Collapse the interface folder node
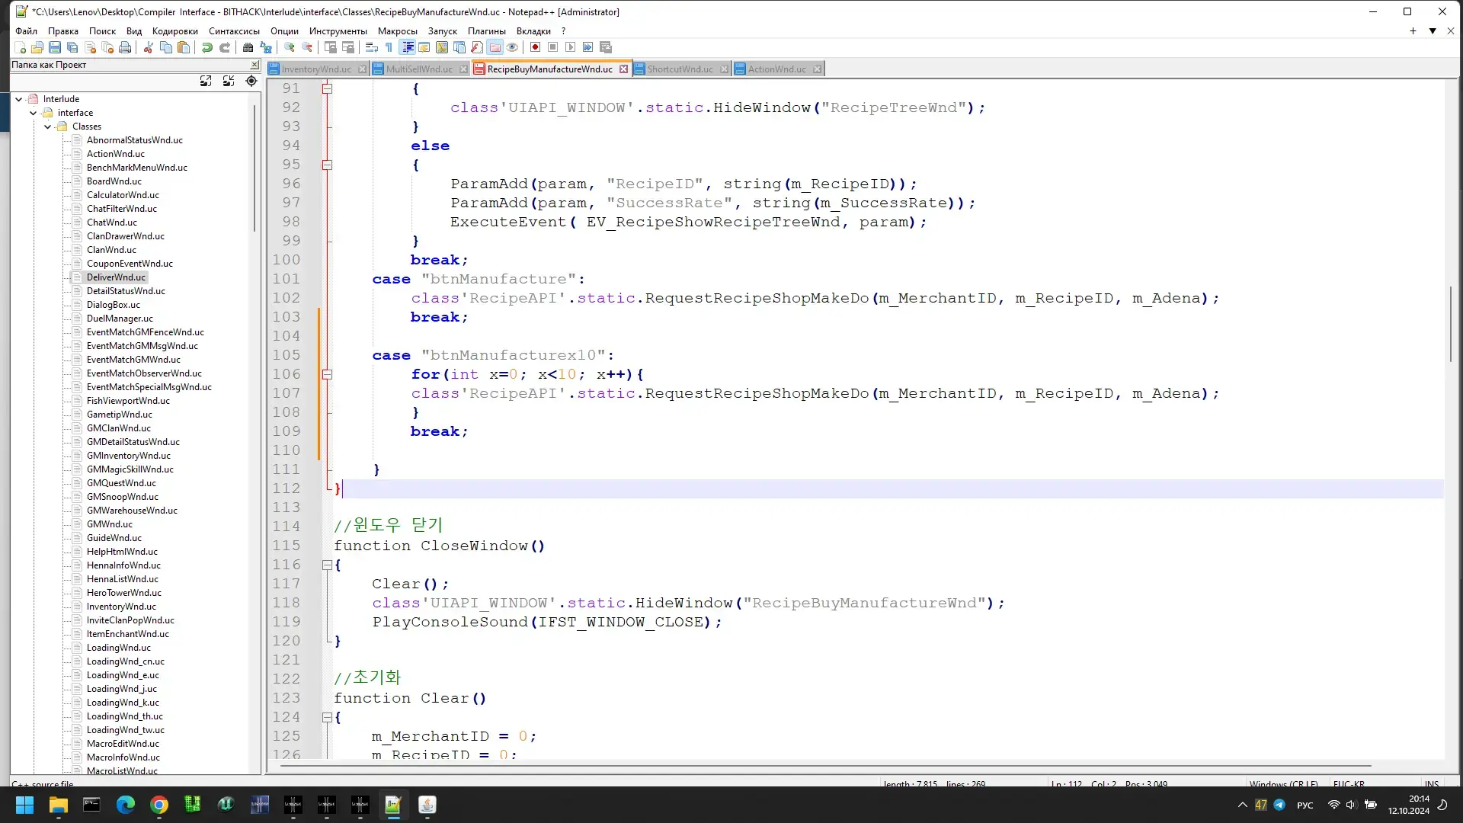 pyautogui.click(x=34, y=113)
